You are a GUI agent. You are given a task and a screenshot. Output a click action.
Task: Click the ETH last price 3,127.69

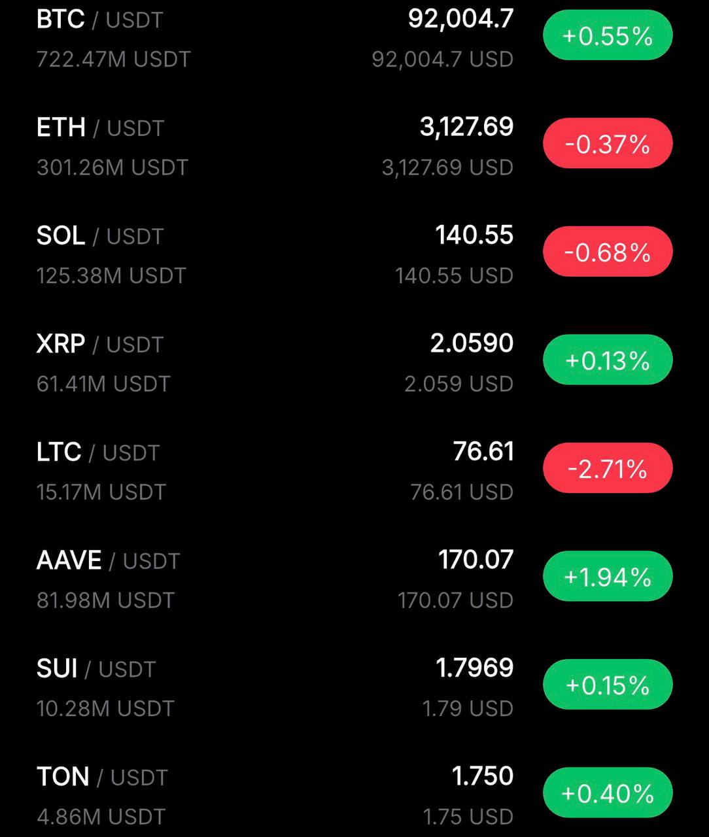(x=466, y=127)
